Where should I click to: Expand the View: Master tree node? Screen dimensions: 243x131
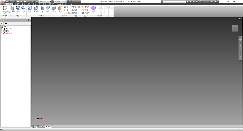2,29
